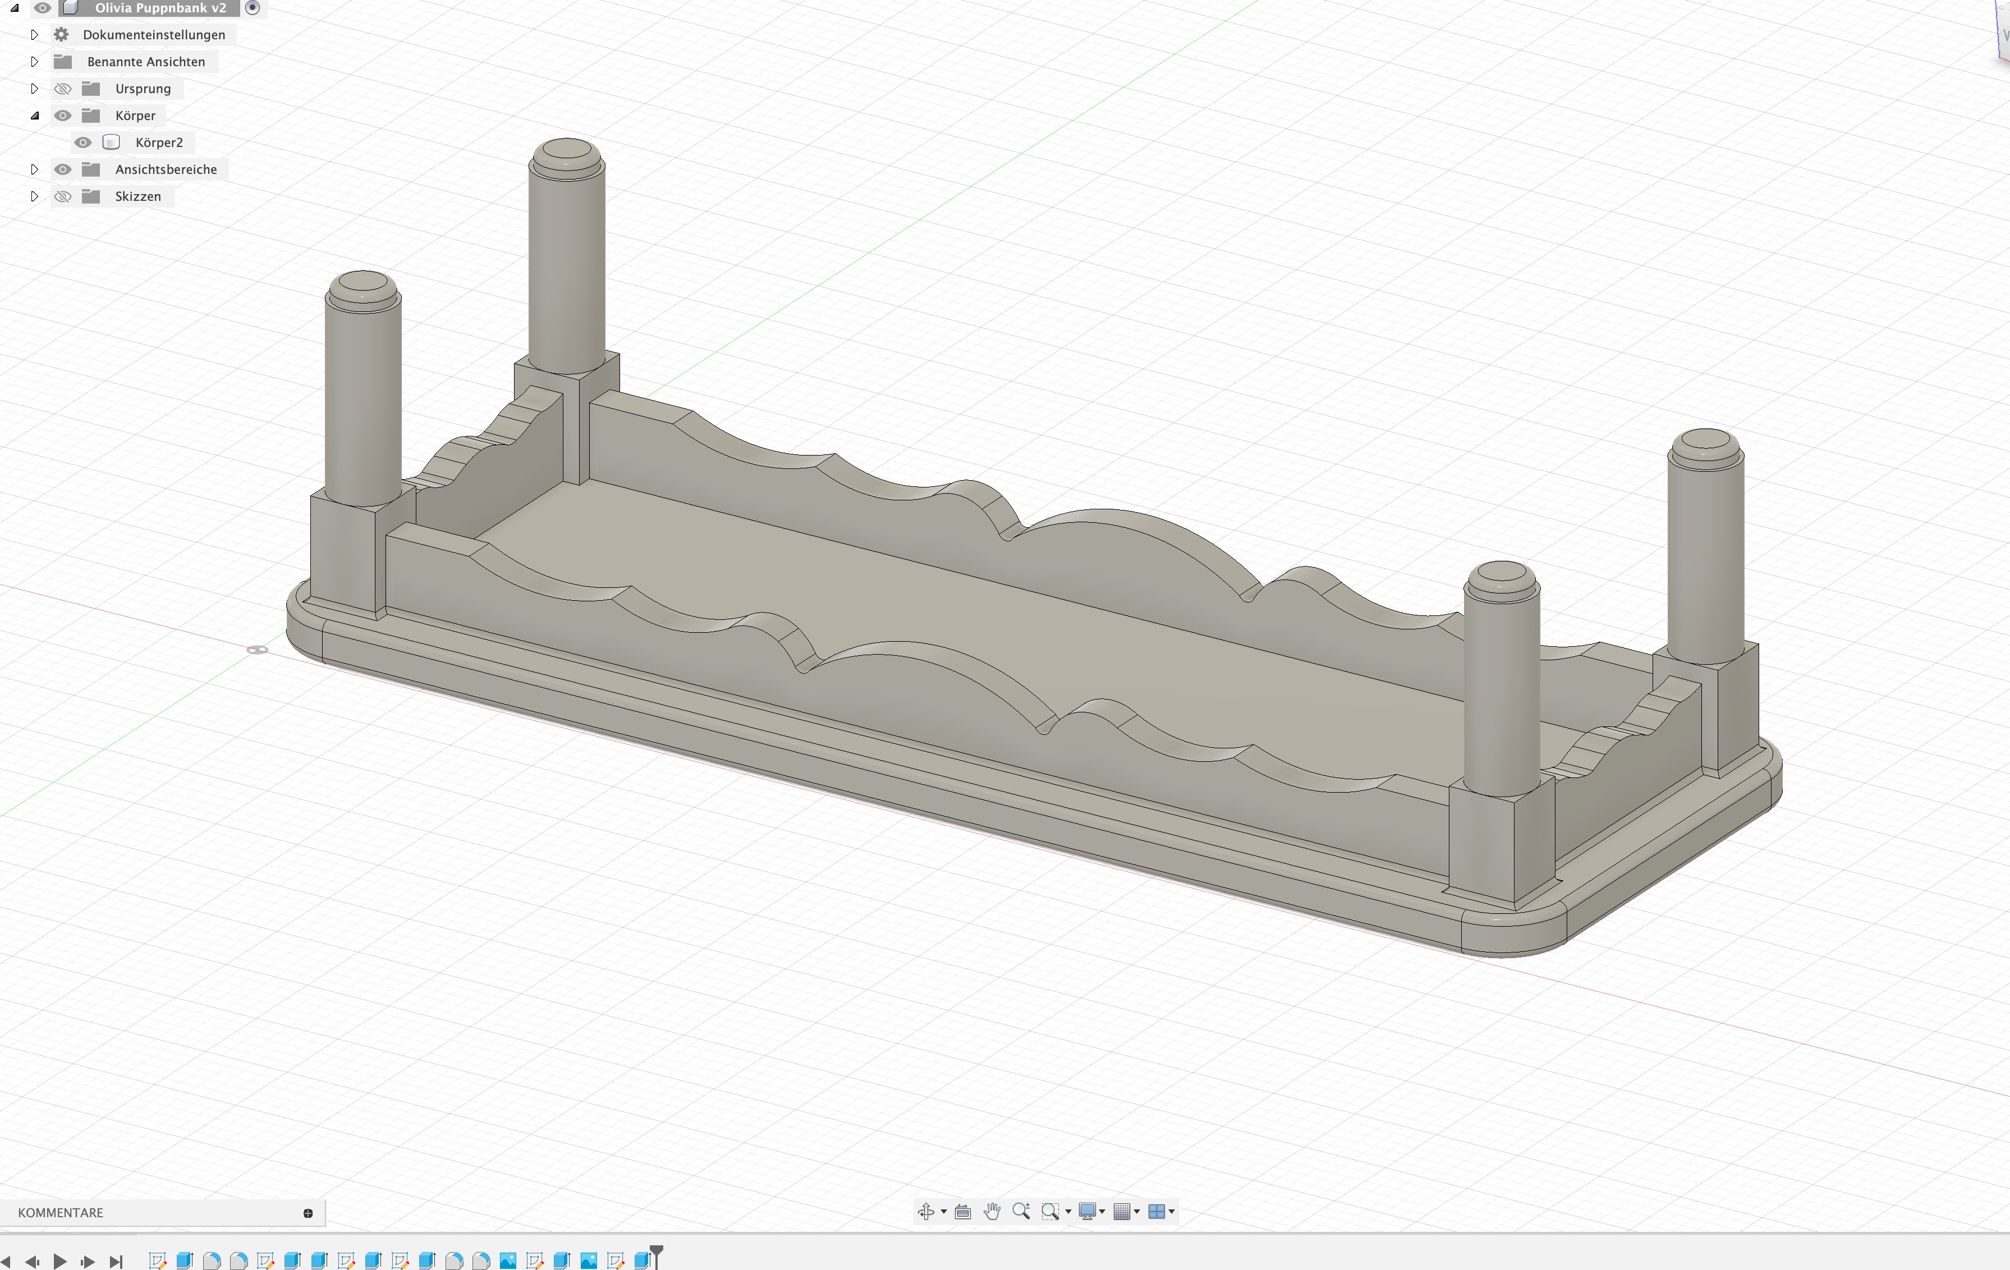Select the Orbit navigation tool
Screen dimensions: 2010x1270
(x=925, y=1212)
